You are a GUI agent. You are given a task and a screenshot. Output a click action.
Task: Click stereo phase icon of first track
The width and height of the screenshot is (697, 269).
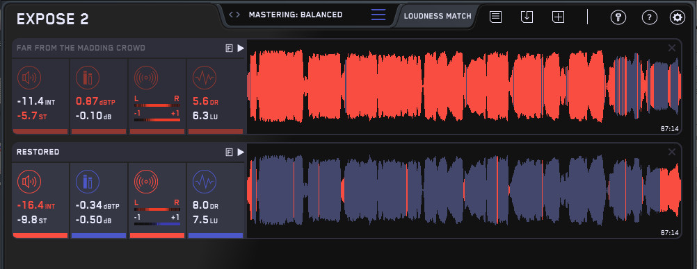(146, 78)
